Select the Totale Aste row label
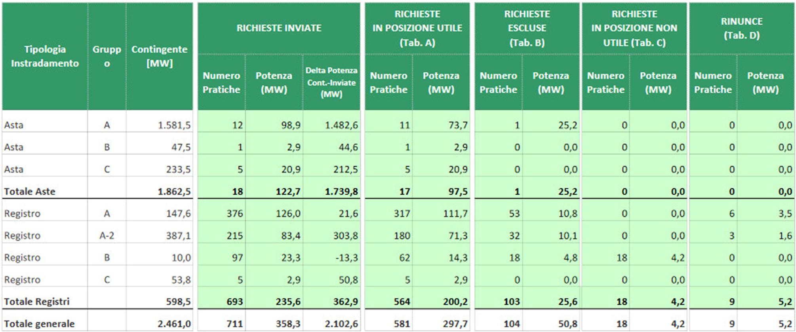Viewport: 796px width, 332px height. (30, 192)
